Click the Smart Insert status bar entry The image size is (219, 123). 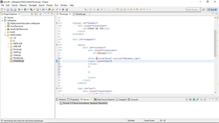[149, 121]
